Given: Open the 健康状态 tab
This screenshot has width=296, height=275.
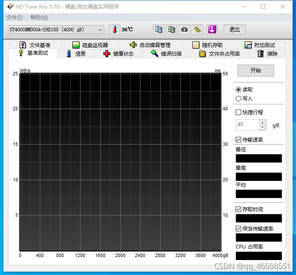Looking at the screenshot, I should point(118,54).
